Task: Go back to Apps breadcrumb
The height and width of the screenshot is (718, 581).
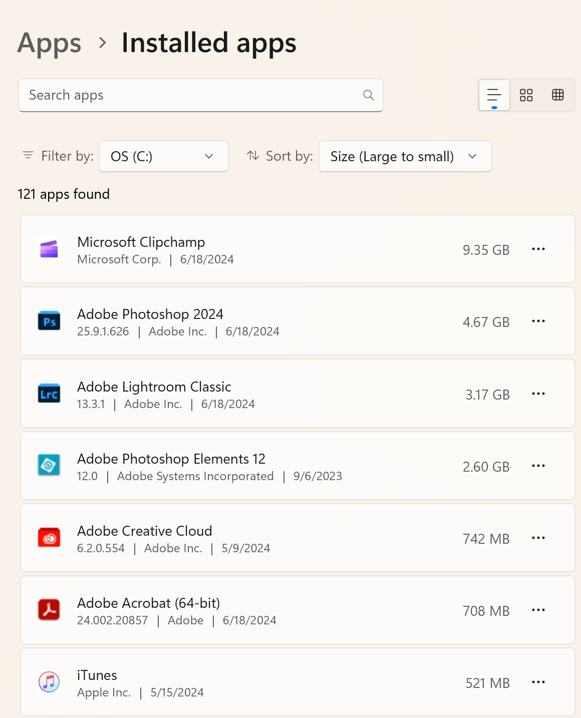Action: pyautogui.click(x=49, y=44)
